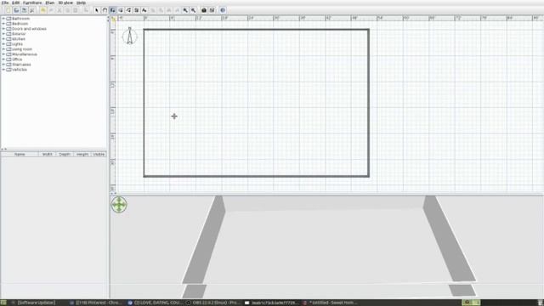Expand the Bathroom furniture category
The height and width of the screenshot is (306, 544).
pos(3,19)
